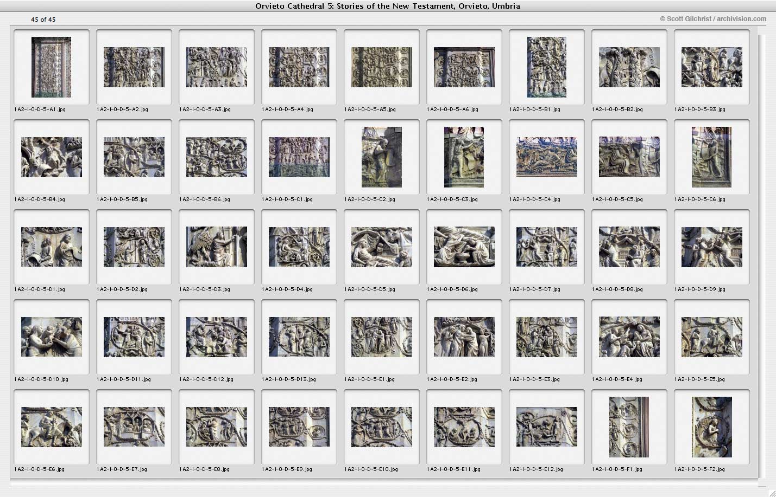The image size is (776, 497).
Task: Open thumbnail 1A2-I-O-D-5-E7.jpg
Action: click(x=134, y=427)
